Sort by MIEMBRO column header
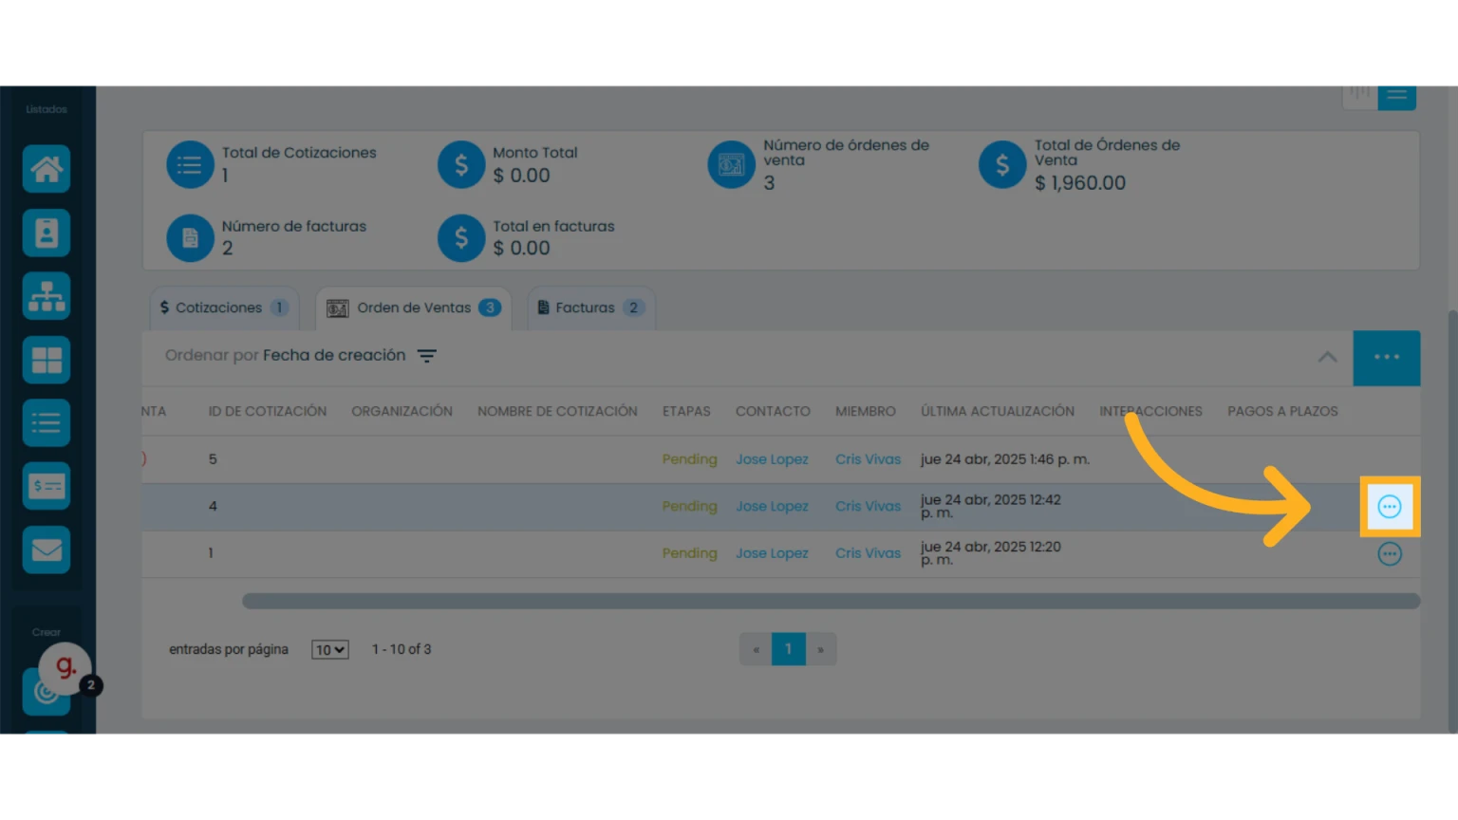The height and width of the screenshot is (820, 1458). 866,411
